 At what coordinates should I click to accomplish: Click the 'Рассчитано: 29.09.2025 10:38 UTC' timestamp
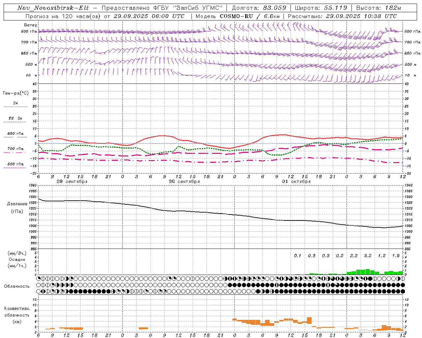[342, 16]
